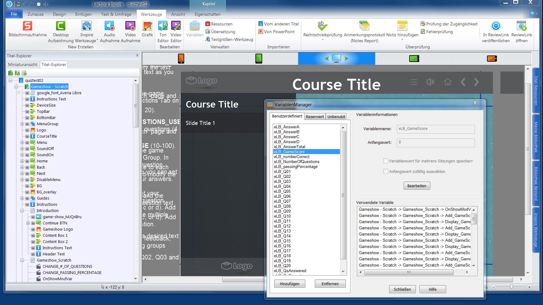Open Inspire Werkzeuge icon
This screenshot has width=543, height=305.
click(x=87, y=26)
